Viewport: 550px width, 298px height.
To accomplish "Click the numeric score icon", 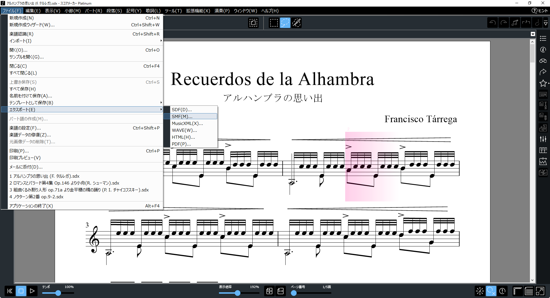I will 543,117.
